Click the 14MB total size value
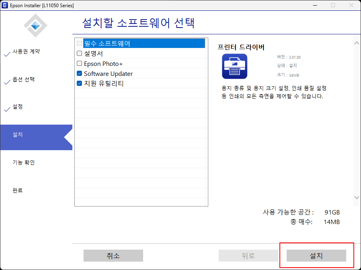Screen dimensions: 361x270 (x=332, y=222)
